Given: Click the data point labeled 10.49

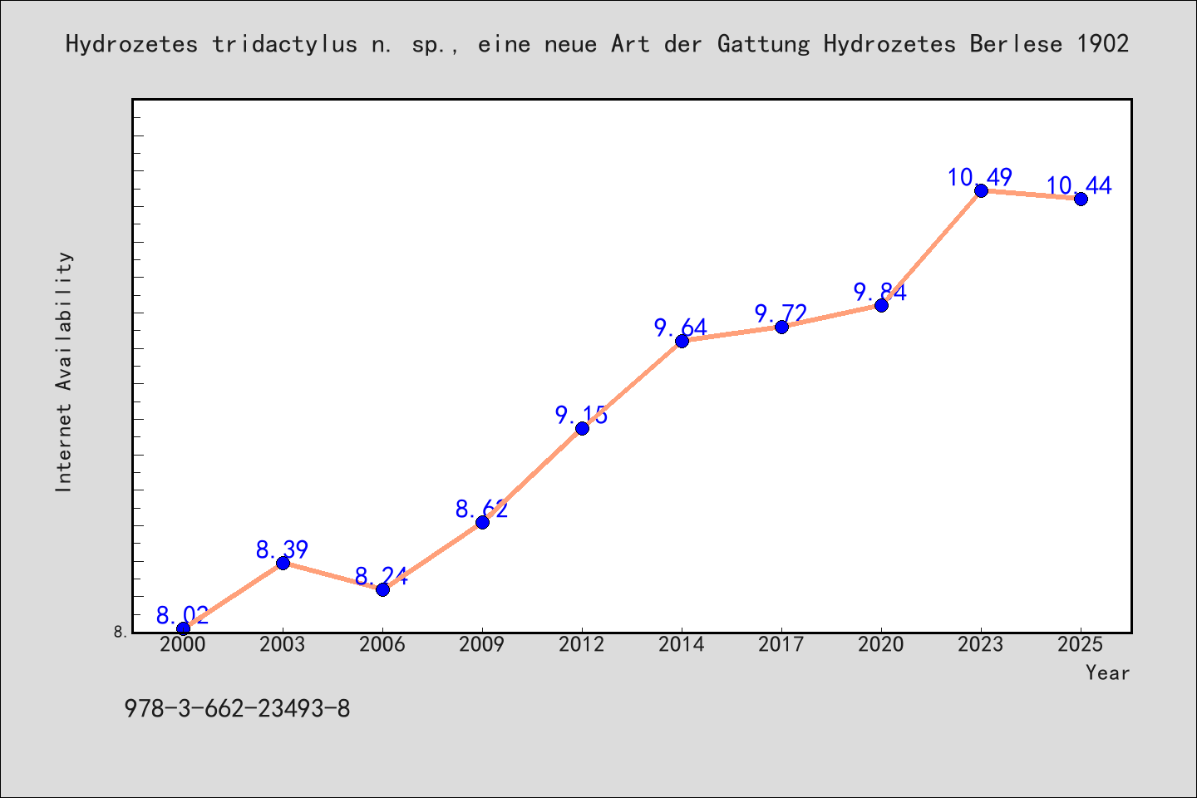Looking at the screenshot, I should coord(981,190).
